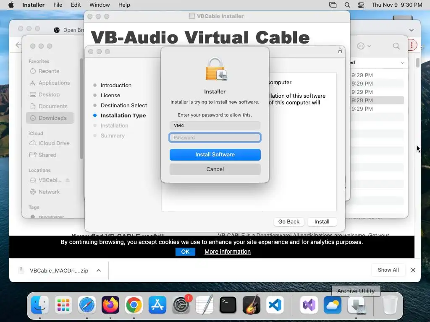This screenshot has height=322, width=430.
Task: Open the weather cloud app in Dock
Action: point(333,305)
